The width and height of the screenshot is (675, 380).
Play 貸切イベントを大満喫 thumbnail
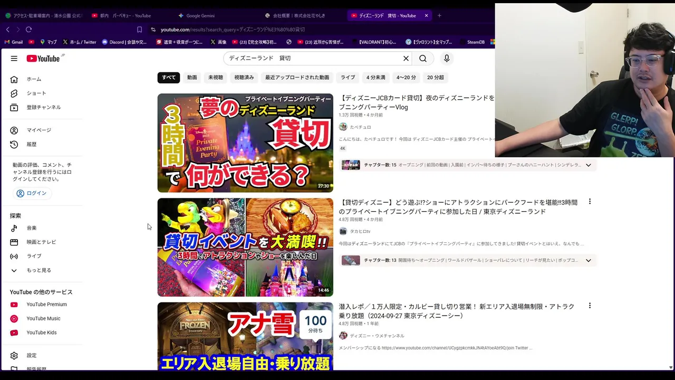[x=245, y=247]
